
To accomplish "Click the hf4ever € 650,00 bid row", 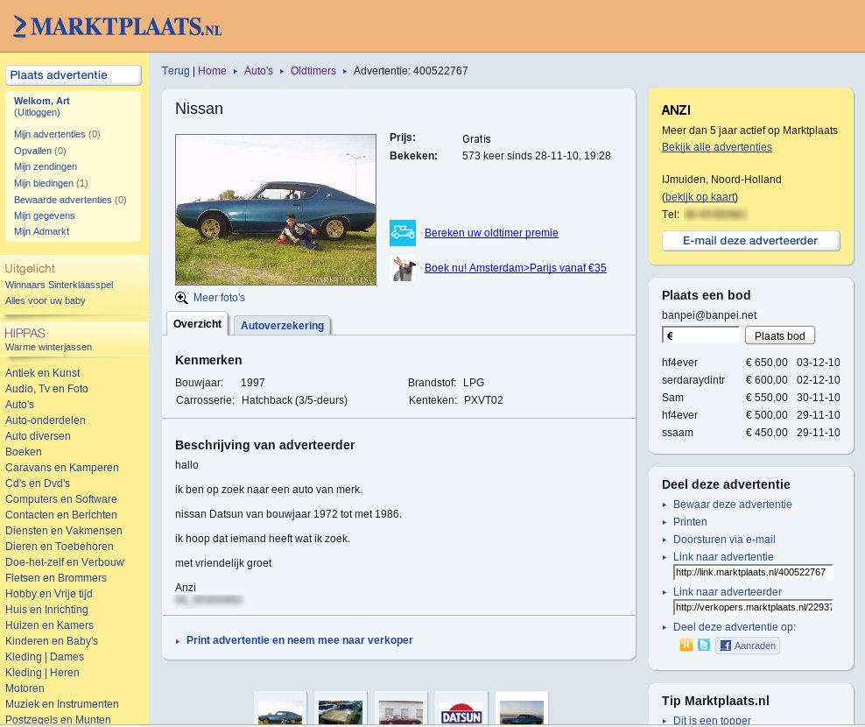I will click(751, 363).
